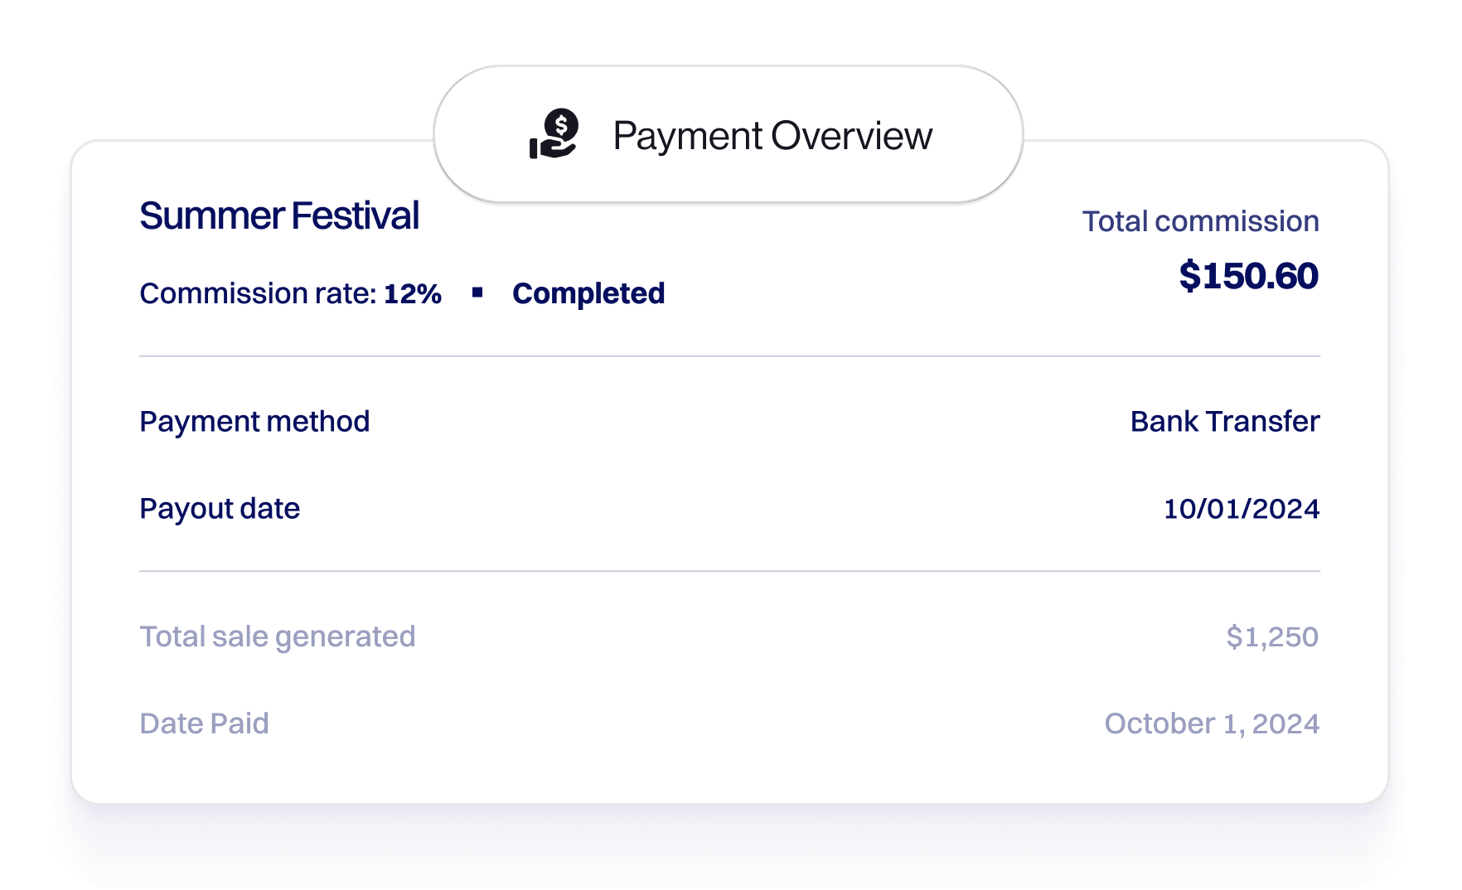Select the $1,250 total sale amount
This screenshot has width=1462, height=890.
[1272, 636]
